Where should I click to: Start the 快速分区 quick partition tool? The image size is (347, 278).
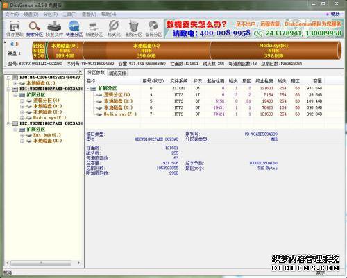(x=74, y=28)
